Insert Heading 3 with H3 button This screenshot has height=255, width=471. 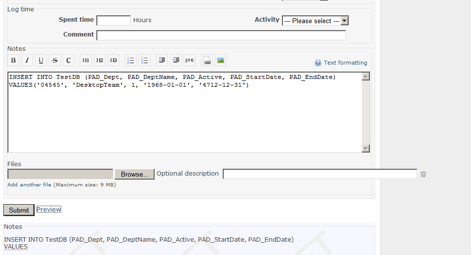(113, 60)
